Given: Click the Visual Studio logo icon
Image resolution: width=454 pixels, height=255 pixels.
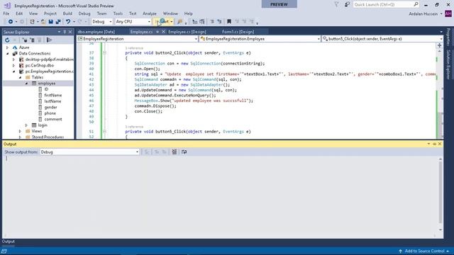Looking at the screenshot, I should pyautogui.click(x=7, y=6).
